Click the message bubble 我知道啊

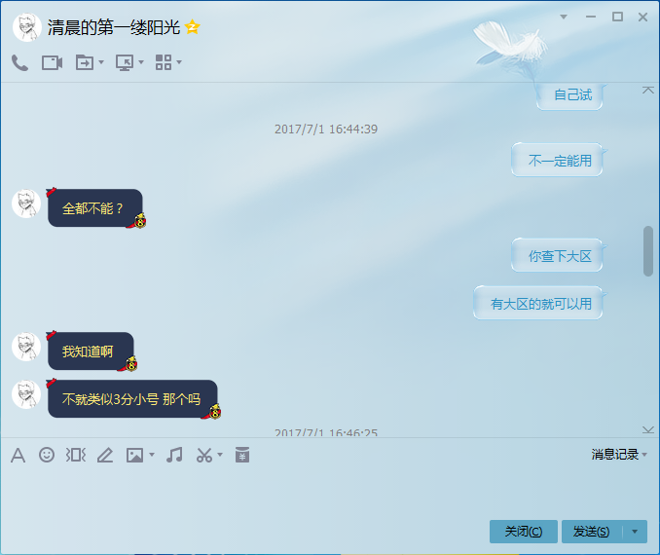[91, 351]
